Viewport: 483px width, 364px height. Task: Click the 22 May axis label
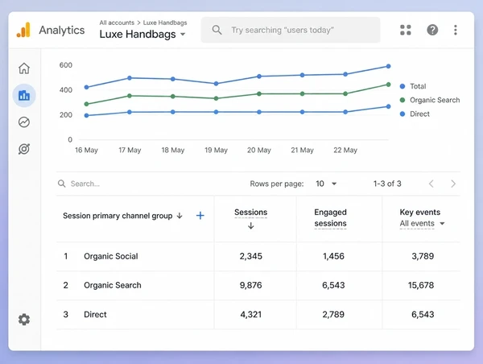tap(345, 150)
